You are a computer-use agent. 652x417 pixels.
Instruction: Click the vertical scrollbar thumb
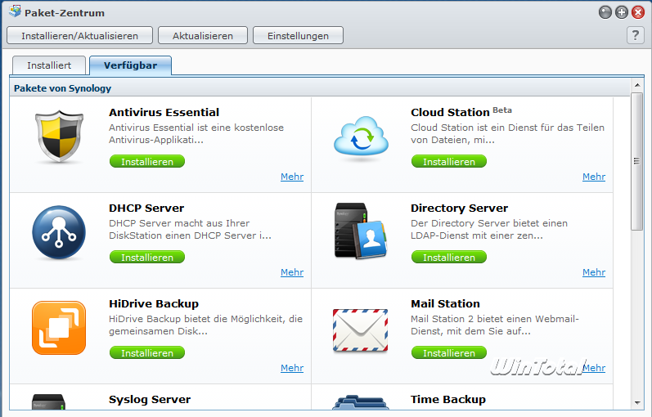tap(636, 161)
